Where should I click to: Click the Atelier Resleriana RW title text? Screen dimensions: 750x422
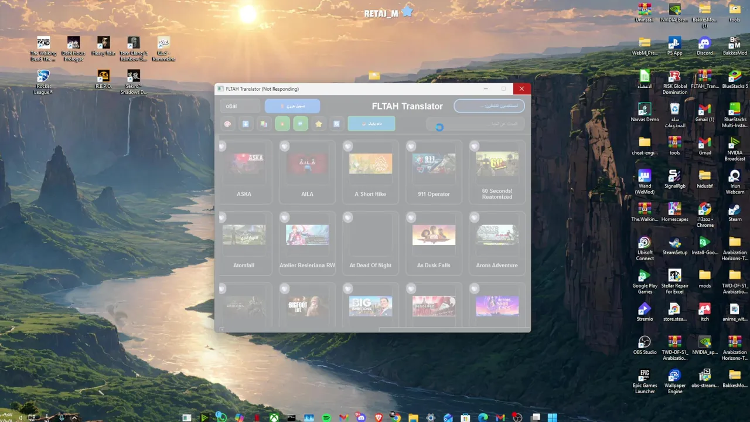(x=308, y=266)
